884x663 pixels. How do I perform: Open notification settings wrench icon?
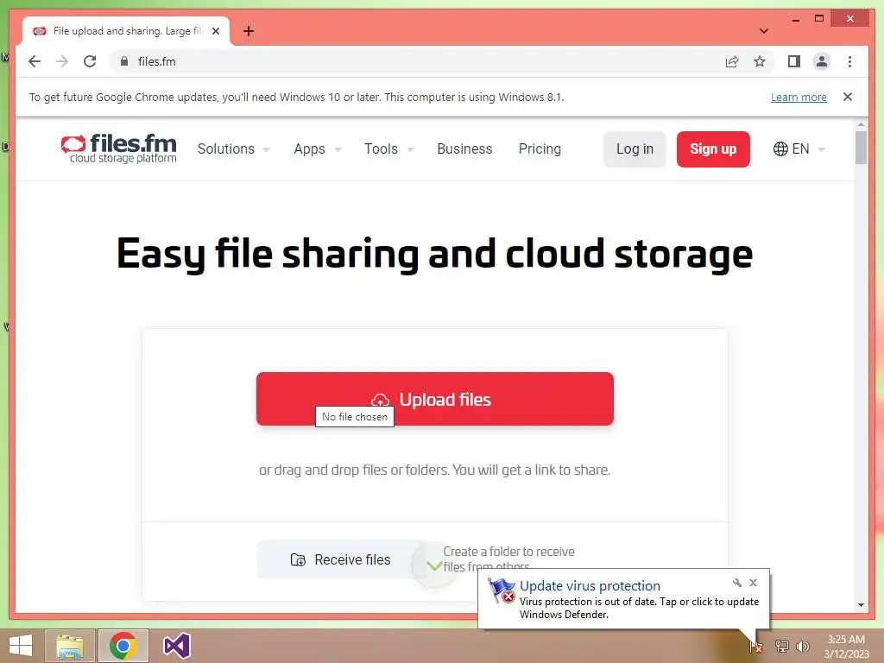[737, 583]
